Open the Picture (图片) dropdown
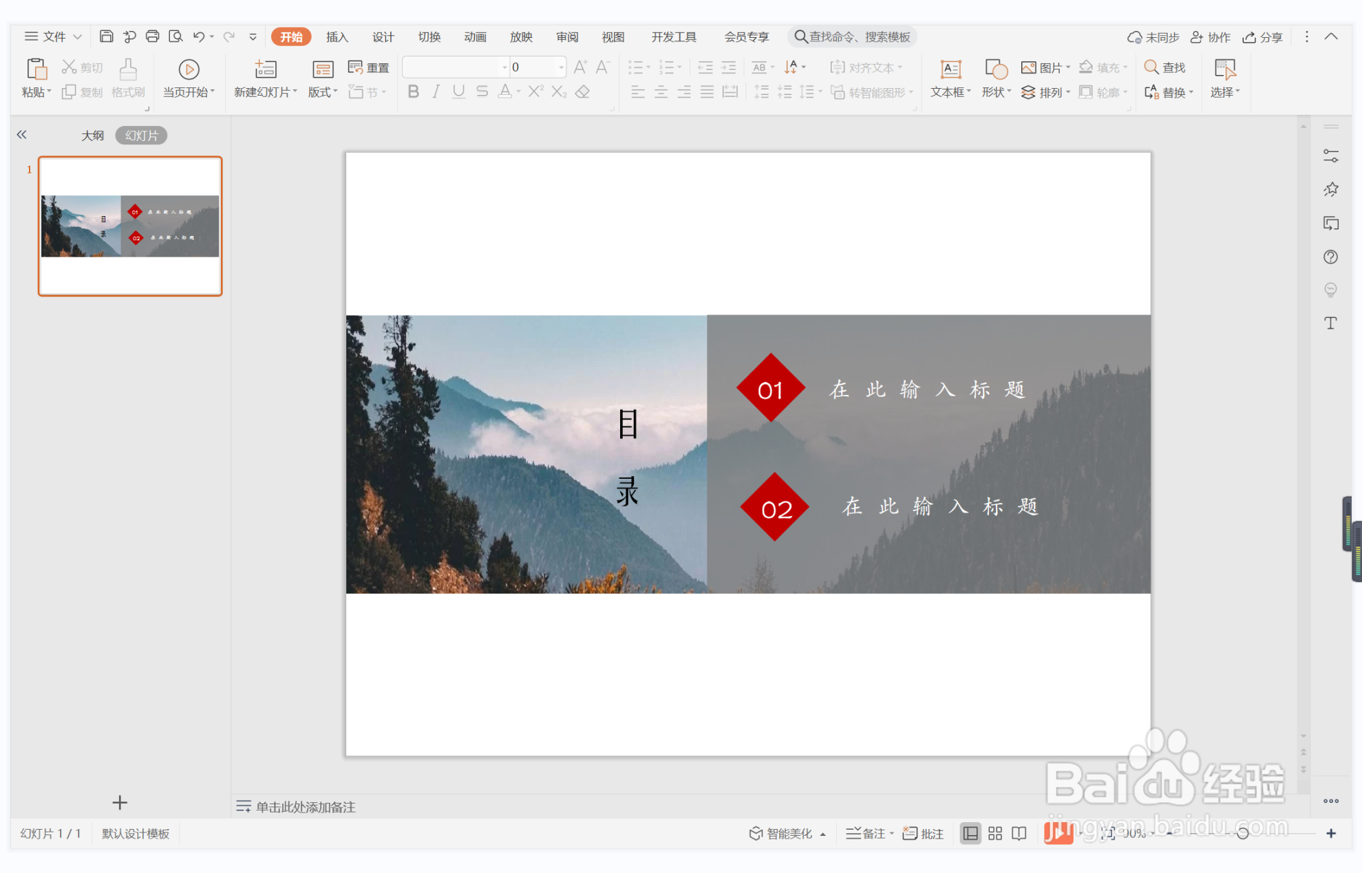1362x873 pixels. [1046, 67]
